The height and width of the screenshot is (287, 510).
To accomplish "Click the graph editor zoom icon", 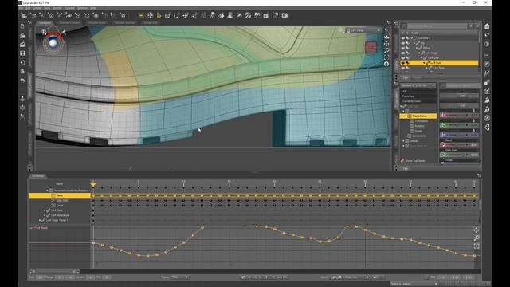I will click(x=477, y=238).
